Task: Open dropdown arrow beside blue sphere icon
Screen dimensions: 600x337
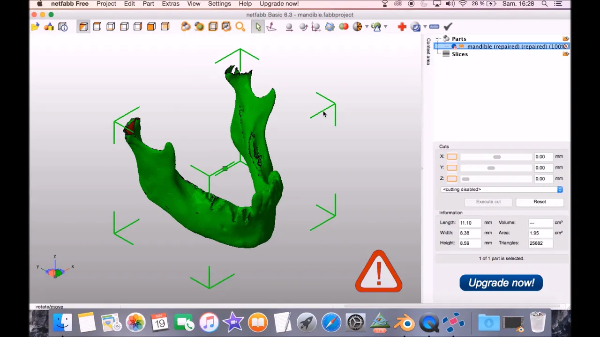Action: point(425,27)
